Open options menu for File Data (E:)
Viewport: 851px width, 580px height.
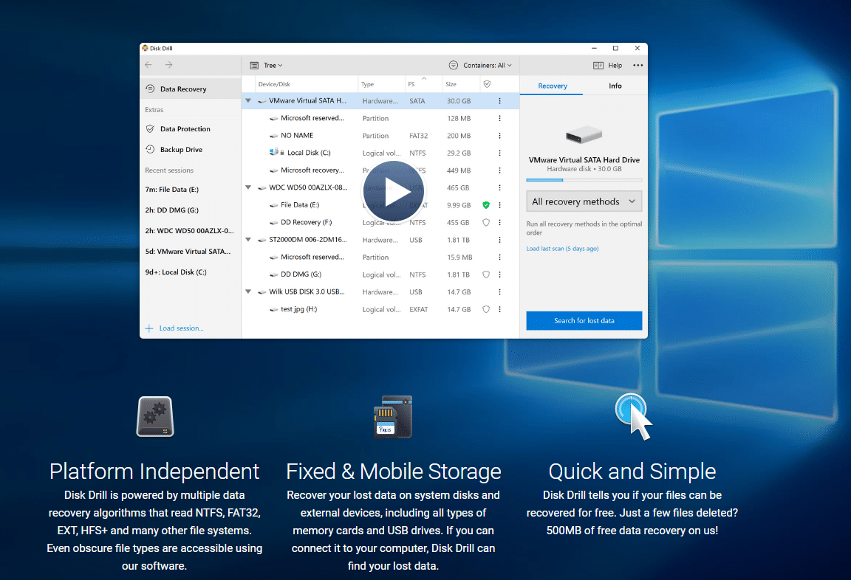500,205
